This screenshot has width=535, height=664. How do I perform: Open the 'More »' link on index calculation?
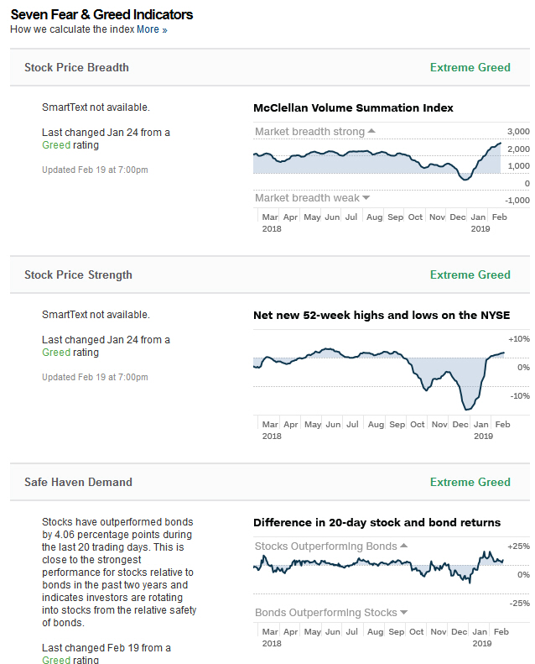tap(152, 29)
